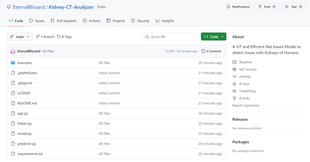Click the repository book icon beside EternalBlissard
310x162 pixels.
pyautogui.click(x=9, y=7)
